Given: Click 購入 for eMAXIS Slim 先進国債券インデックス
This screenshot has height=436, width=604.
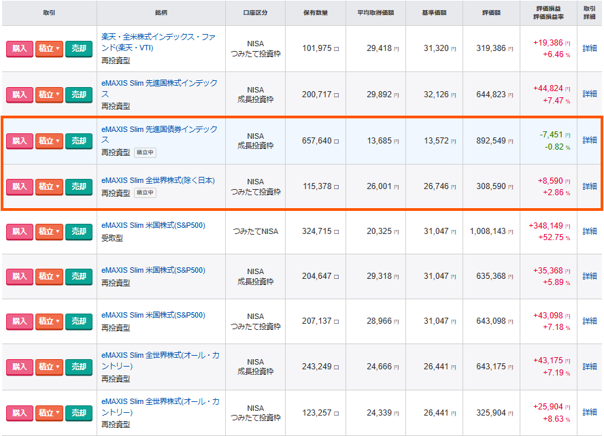Looking at the screenshot, I should pos(20,141).
